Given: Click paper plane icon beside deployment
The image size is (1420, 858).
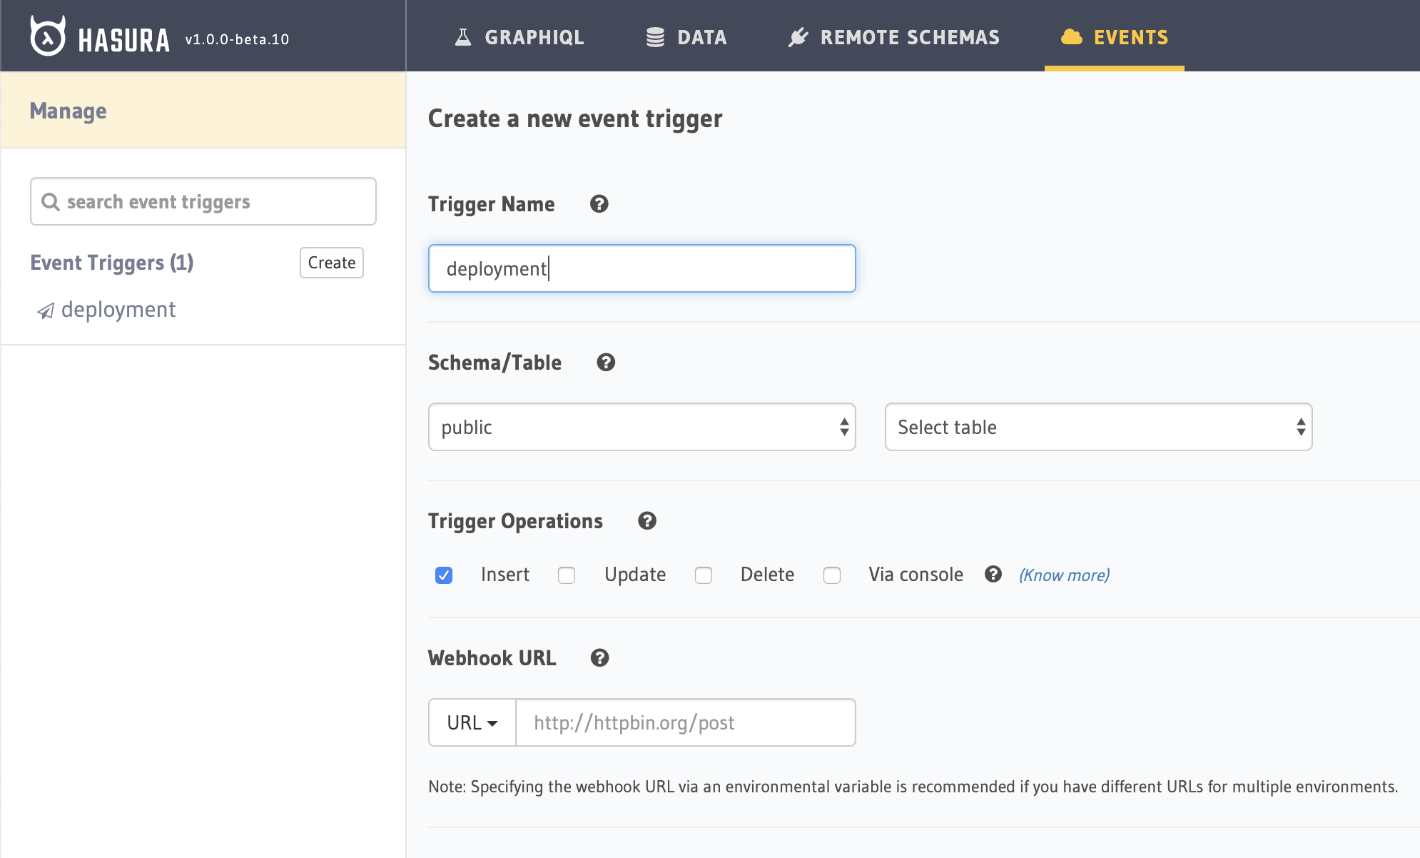Looking at the screenshot, I should 46,311.
